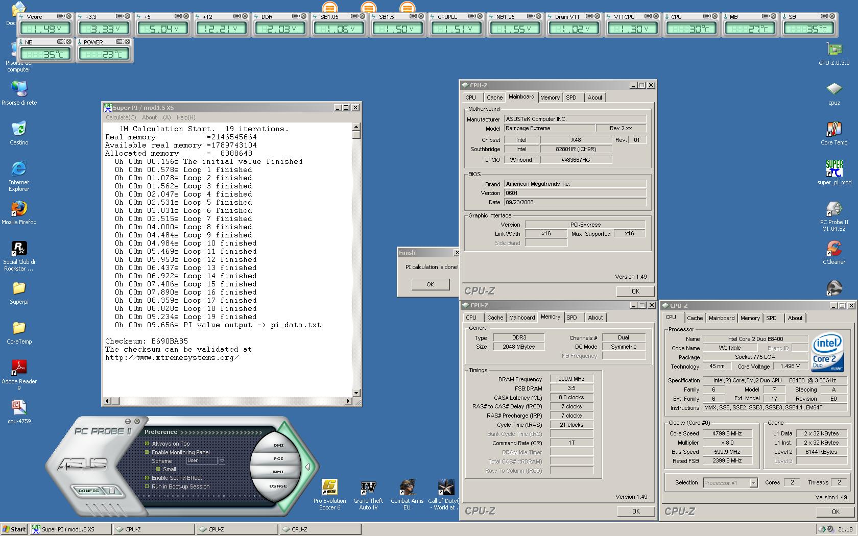Enable Run in Boot-up Session

pyautogui.click(x=147, y=486)
